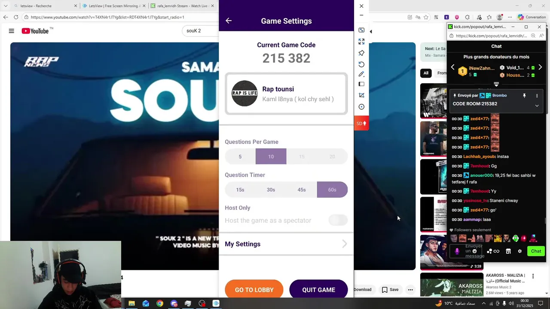Screen dimensions: 550x309
Task: Change LetsView SD quality setting
Action: point(361,123)
